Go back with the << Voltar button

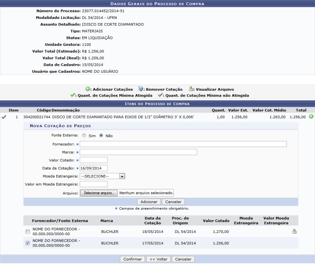pyautogui.click(x=158, y=259)
